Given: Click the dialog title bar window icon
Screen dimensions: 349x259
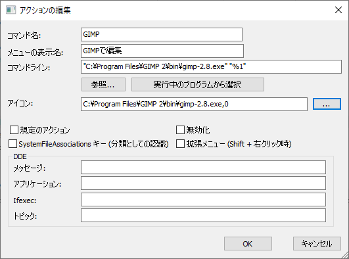Looking at the screenshot, I should 11,10.
